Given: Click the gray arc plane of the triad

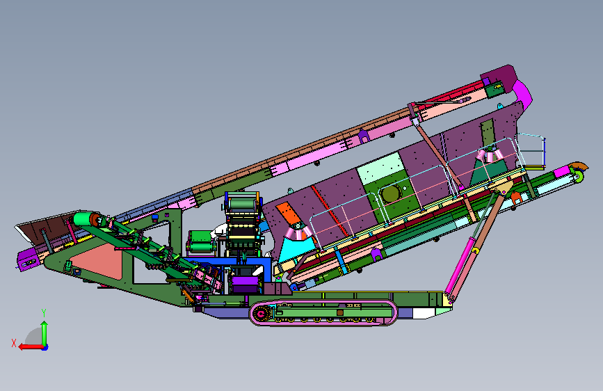Looking at the screenshot, I should pyautogui.click(x=34, y=336).
